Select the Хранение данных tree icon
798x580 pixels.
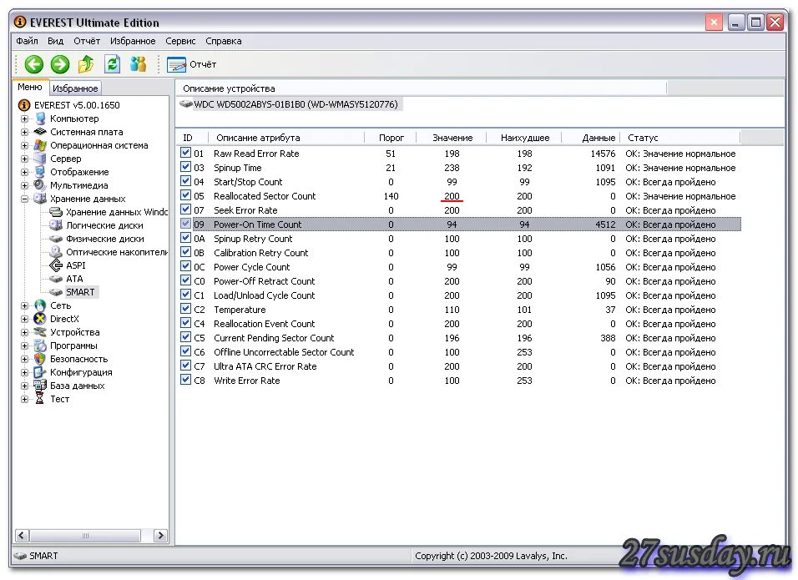click(x=40, y=199)
